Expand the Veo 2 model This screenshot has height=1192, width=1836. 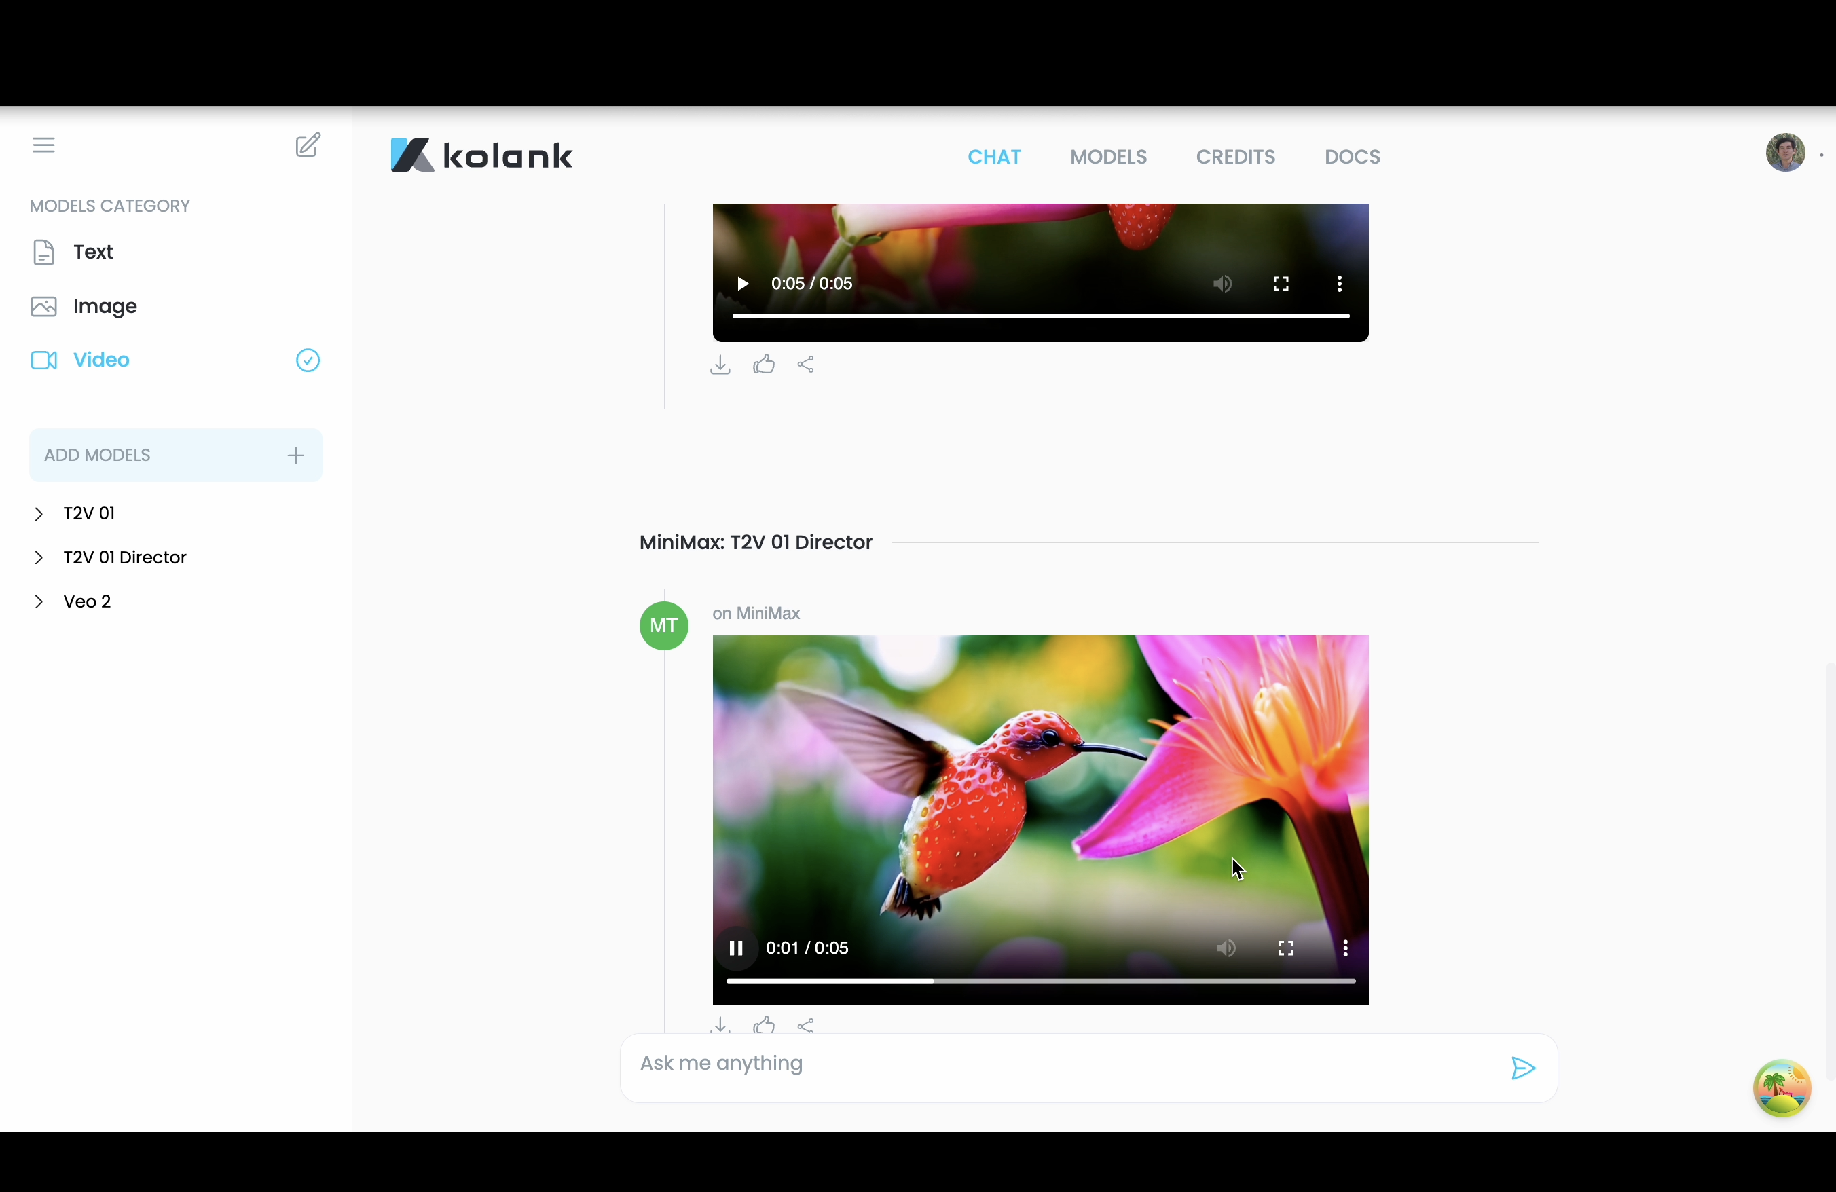pyautogui.click(x=39, y=601)
